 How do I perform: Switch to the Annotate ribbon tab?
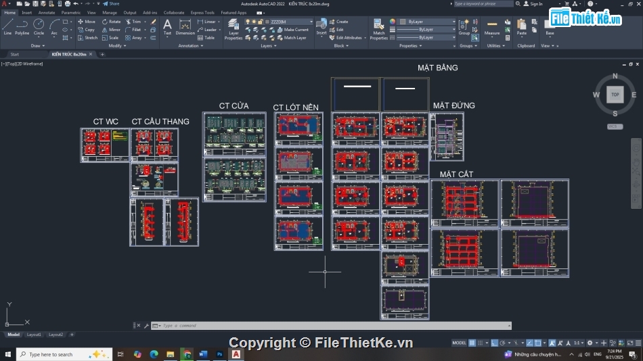(47, 12)
